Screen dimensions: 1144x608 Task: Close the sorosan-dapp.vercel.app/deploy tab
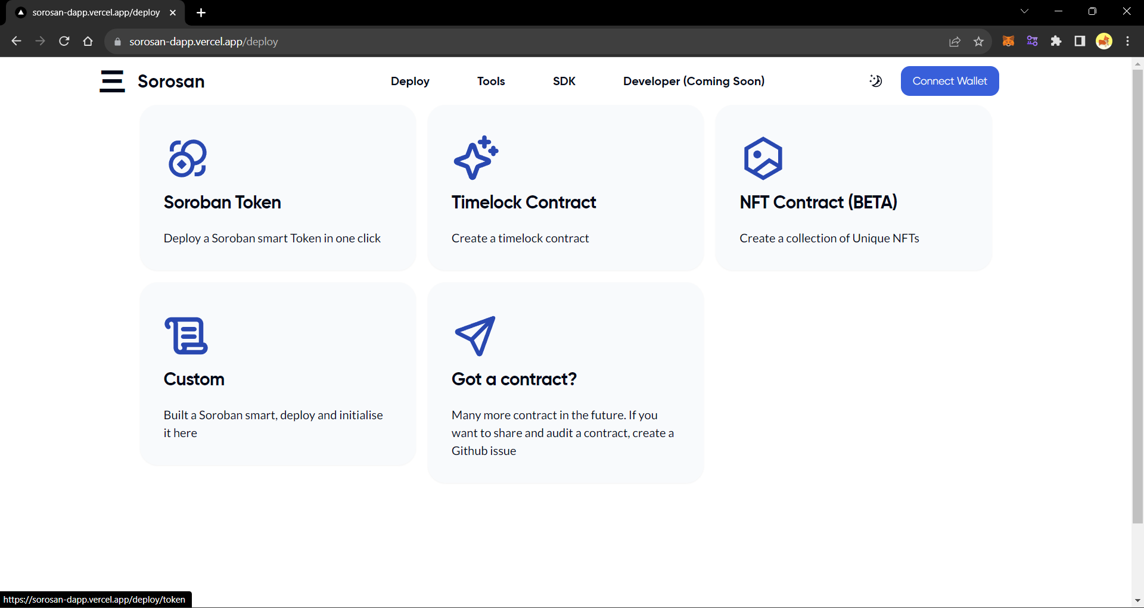(173, 13)
